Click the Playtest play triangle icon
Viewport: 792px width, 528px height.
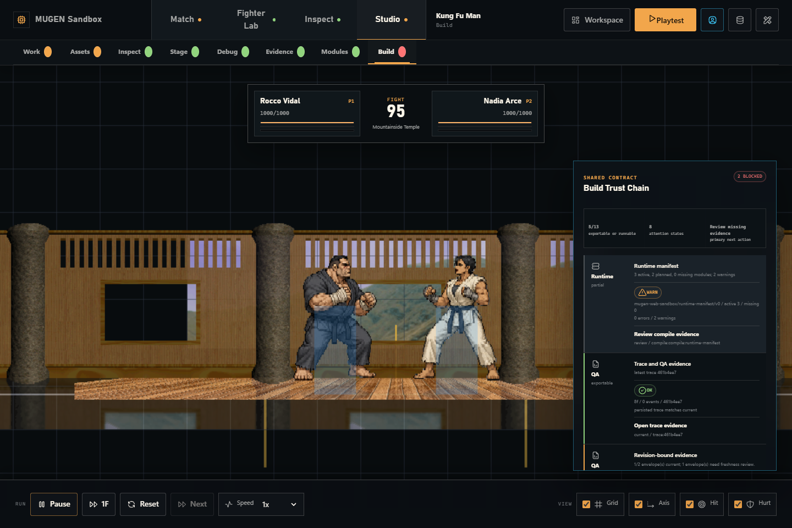point(652,19)
